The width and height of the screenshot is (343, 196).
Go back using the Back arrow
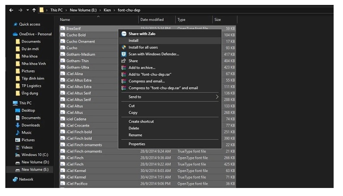(11, 10)
